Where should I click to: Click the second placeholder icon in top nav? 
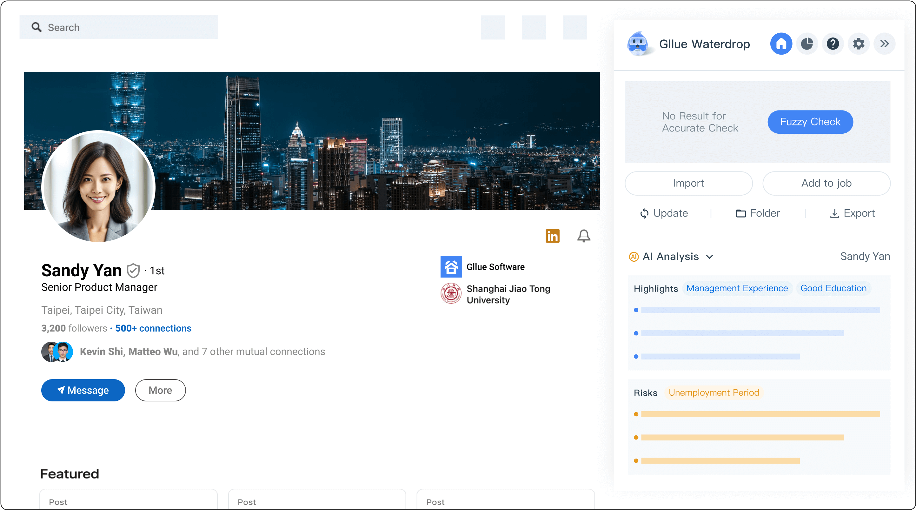[534, 27]
